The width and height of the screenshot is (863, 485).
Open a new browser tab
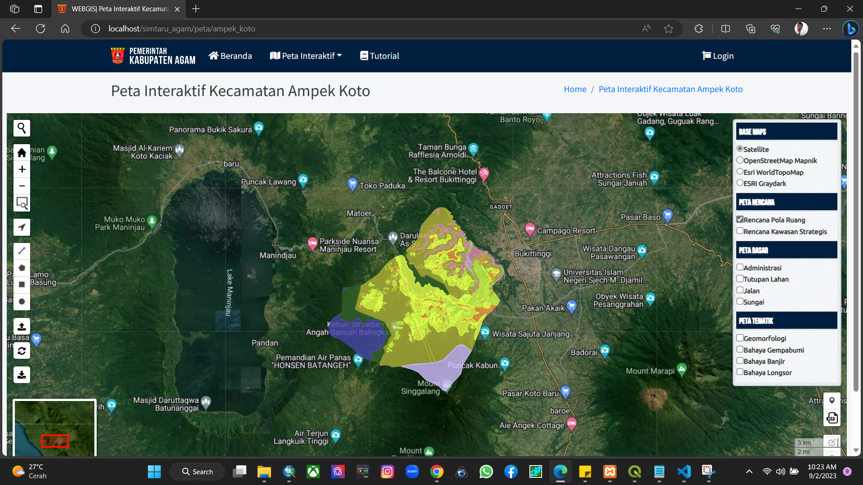pyautogui.click(x=196, y=9)
